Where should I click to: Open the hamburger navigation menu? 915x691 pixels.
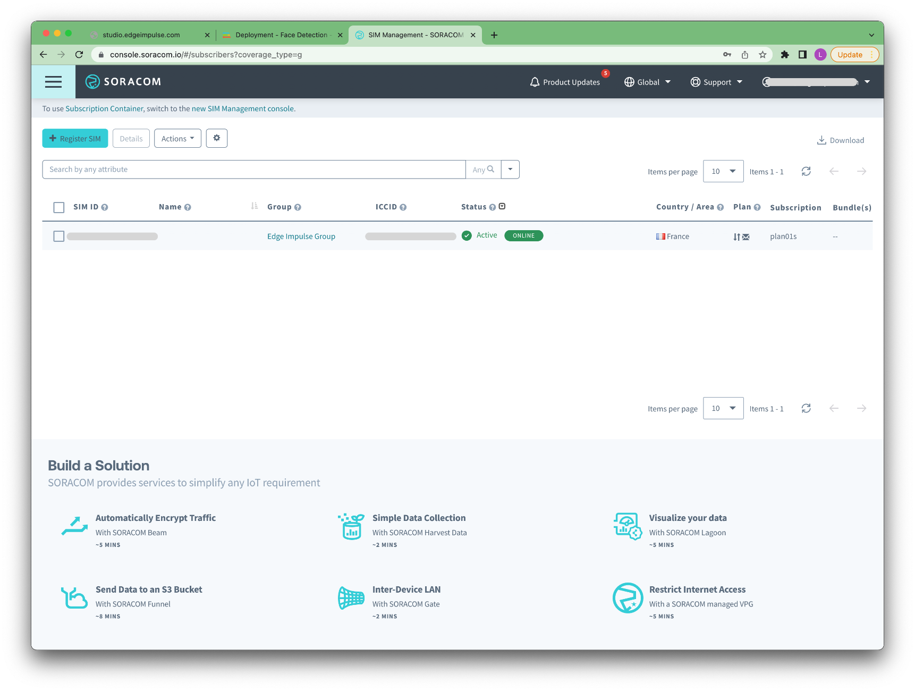click(x=53, y=82)
